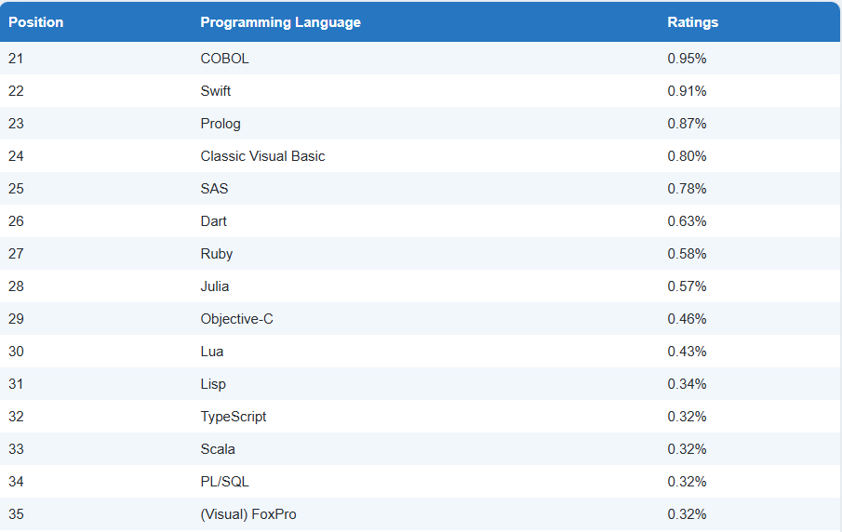Click the 0.32% rating in FoxPro row

[687, 514]
